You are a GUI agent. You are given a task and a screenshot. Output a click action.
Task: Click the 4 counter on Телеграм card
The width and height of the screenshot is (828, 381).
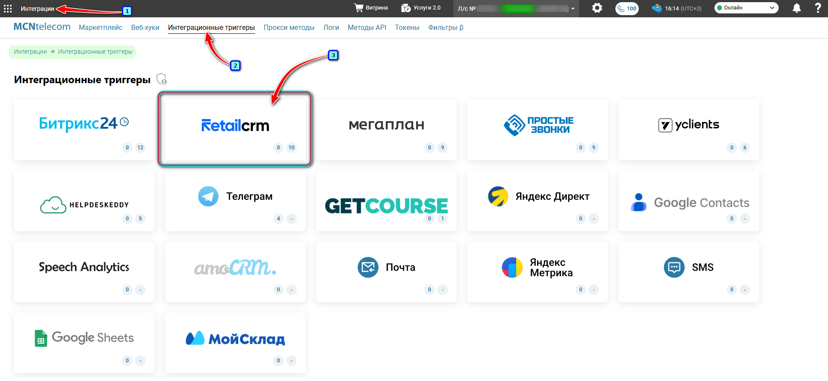(x=278, y=219)
